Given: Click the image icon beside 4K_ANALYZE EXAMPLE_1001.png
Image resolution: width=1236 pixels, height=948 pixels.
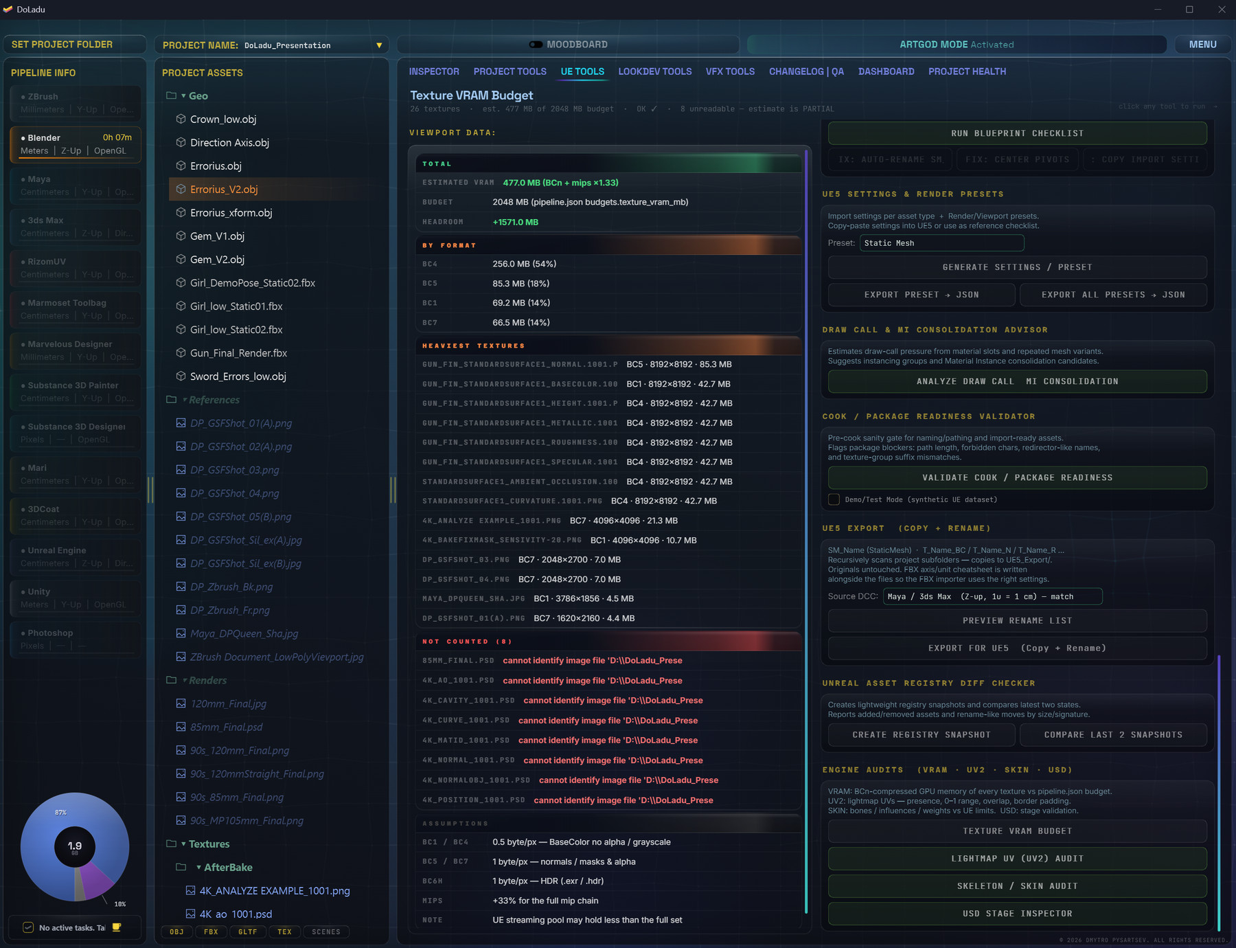Looking at the screenshot, I should coord(190,890).
